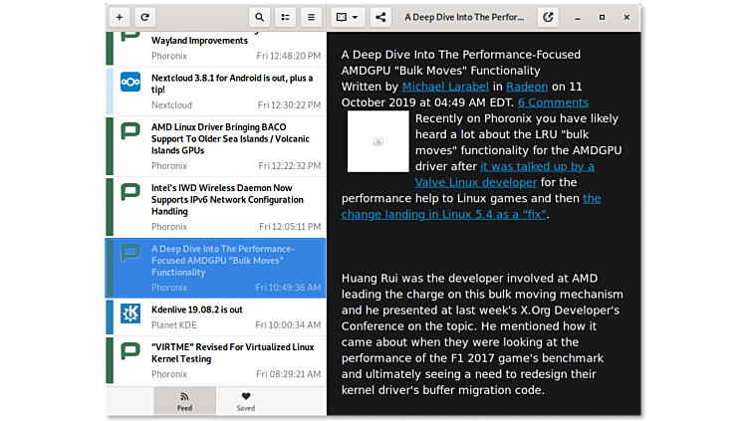Switch to the Saved tab
This screenshot has height=421, width=749.
coord(245,401)
